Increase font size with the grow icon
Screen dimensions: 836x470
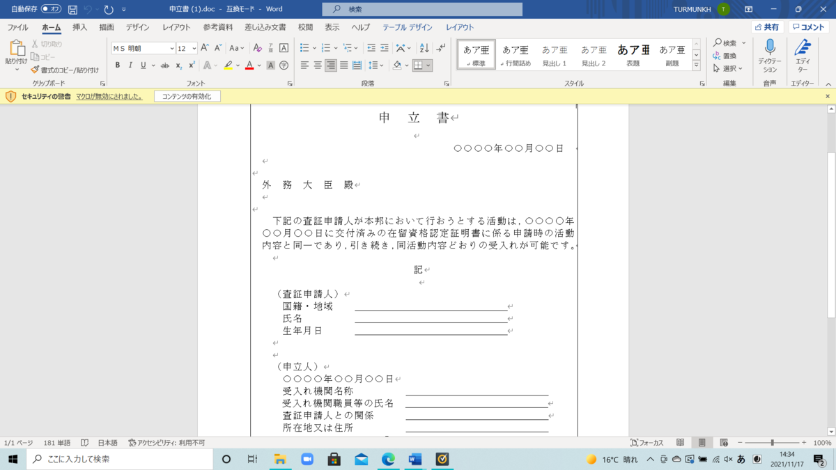(204, 48)
